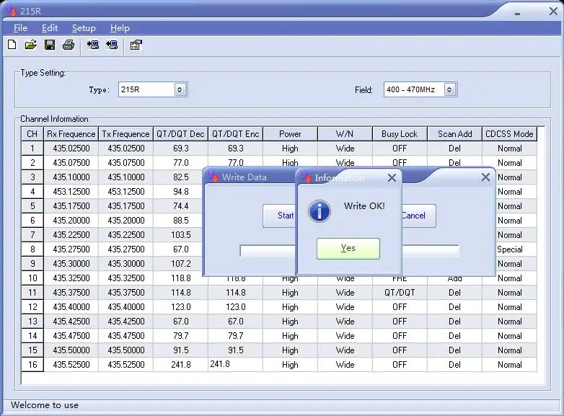Click Power High in channel 13
The image size is (564, 416).
pos(290,321)
